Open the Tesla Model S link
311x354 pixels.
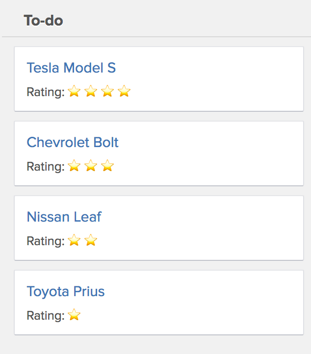[x=71, y=68]
